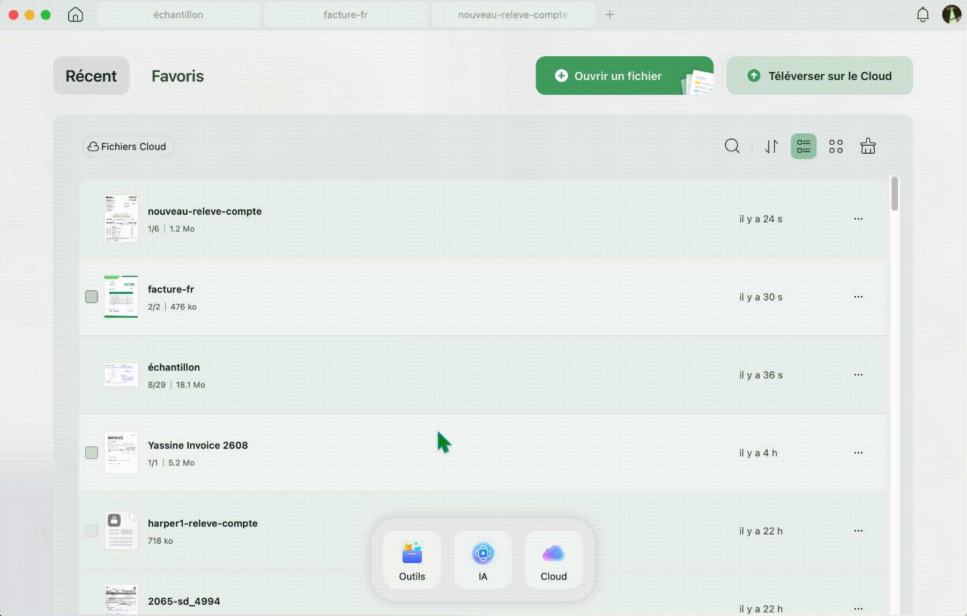Switch to the facture-fr tab
Viewport: 967px width, 616px height.
tap(346, 14)
